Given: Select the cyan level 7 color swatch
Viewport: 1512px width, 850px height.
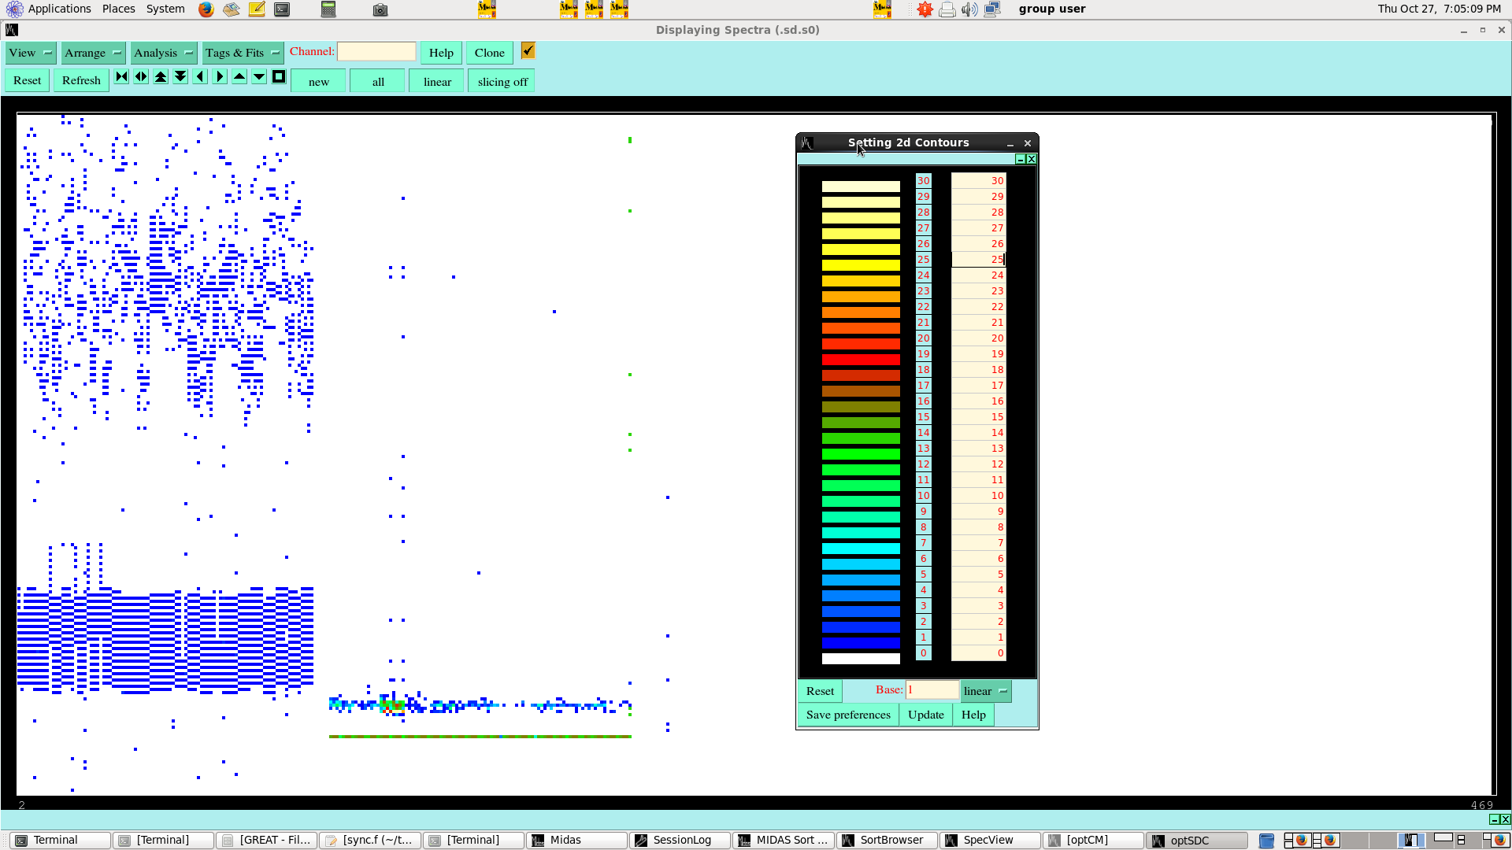Looking at the screenshot, I should coord(861,549).
